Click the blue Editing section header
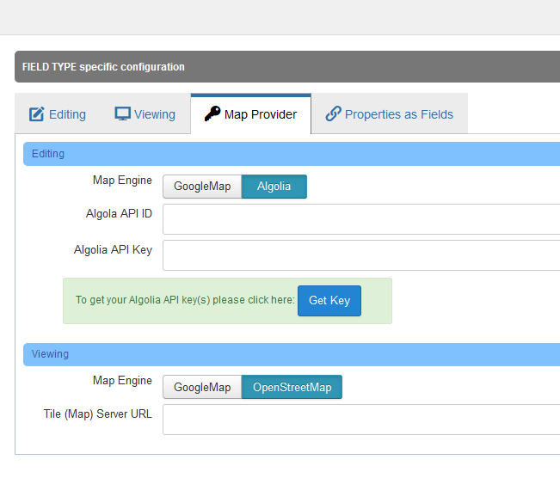 coord(292,154)
